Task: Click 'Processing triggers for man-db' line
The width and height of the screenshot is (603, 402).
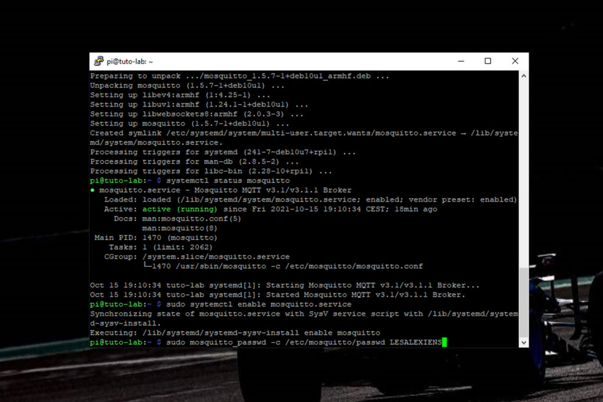Action: click(x=194, y=161)
